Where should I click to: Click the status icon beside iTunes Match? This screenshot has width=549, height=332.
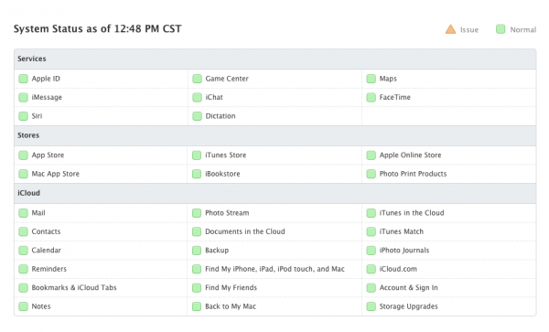click(371, 231)
